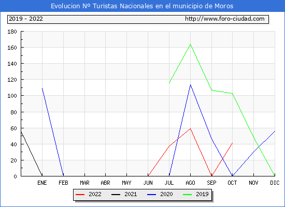Click the JUL month axis label
Viewport: 285px width, 207px height.
coord(169,183)
